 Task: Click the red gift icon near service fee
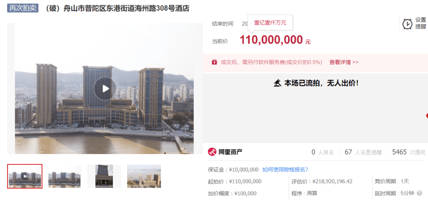214,62
